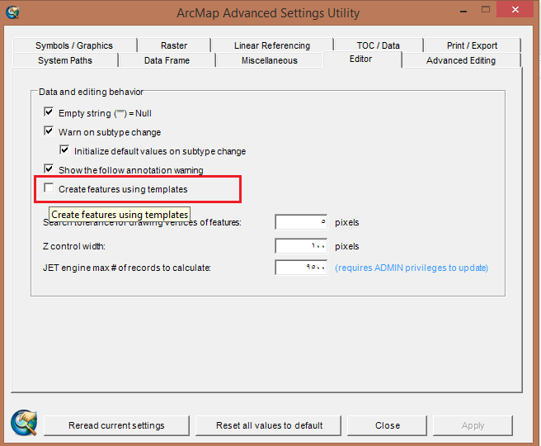Open the Advanced Editing tab
This screenshot has height=446, width=541.
pos(461,60)
